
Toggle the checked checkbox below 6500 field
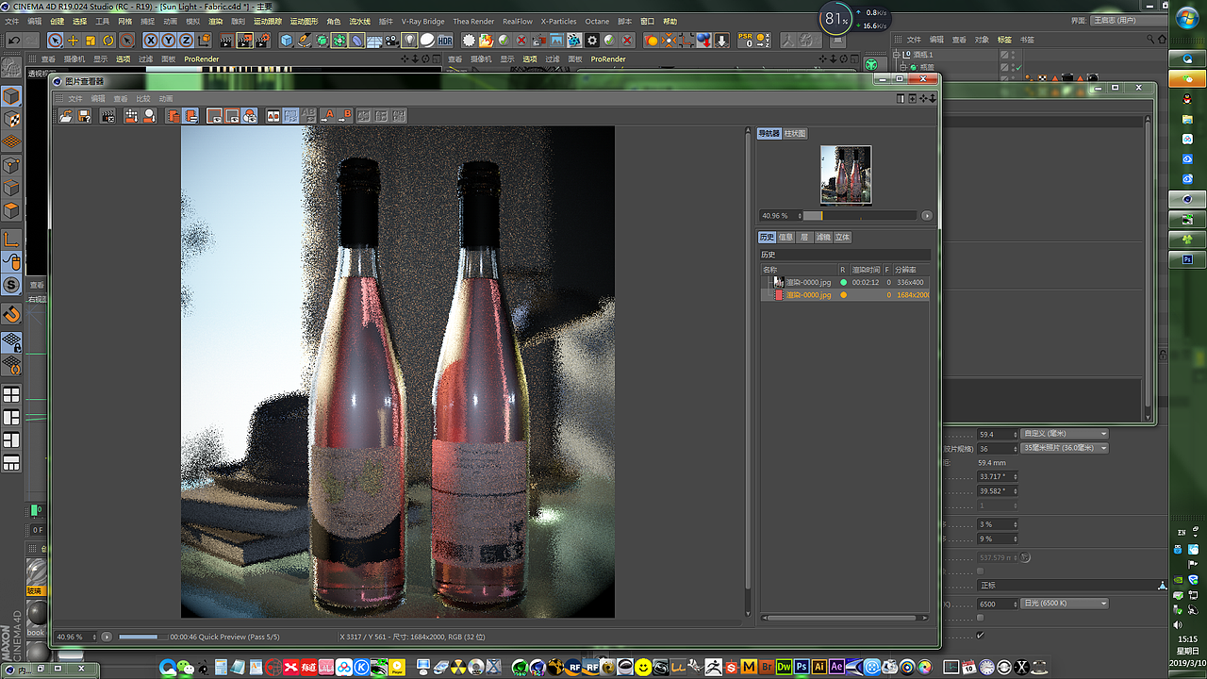pos(981,635)
